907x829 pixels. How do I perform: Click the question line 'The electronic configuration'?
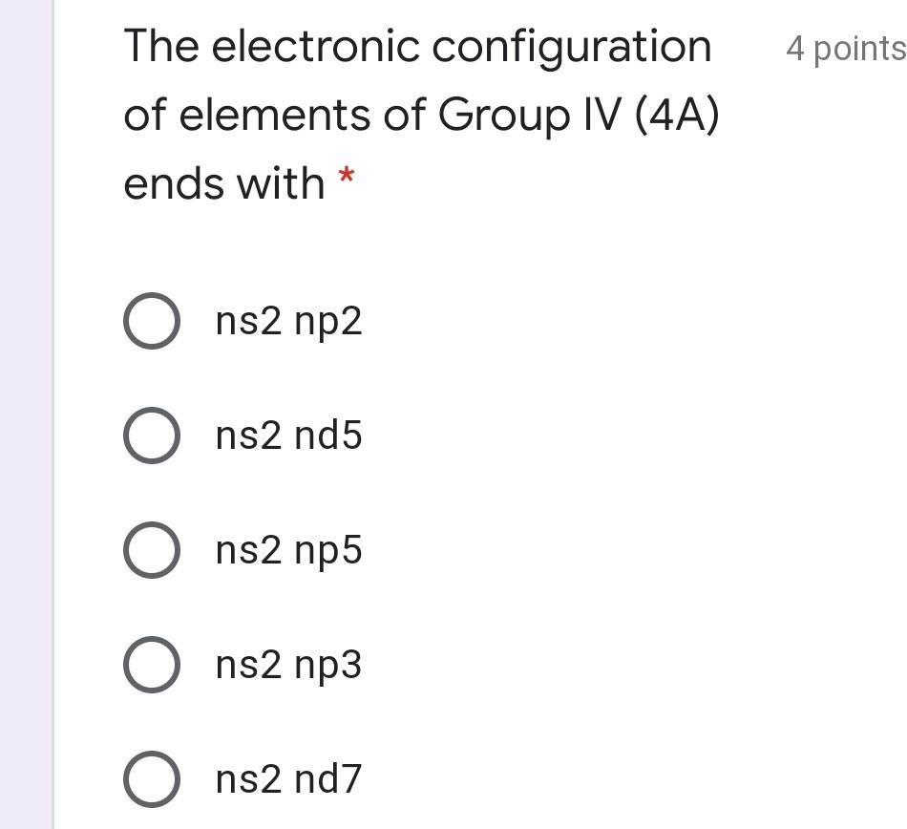pos(417,48)
